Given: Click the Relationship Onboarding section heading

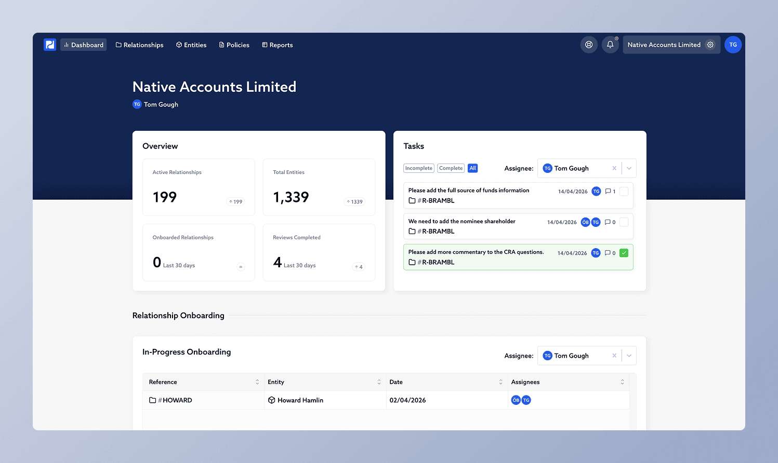Looking at the screenshot, I should pos(178,316).
